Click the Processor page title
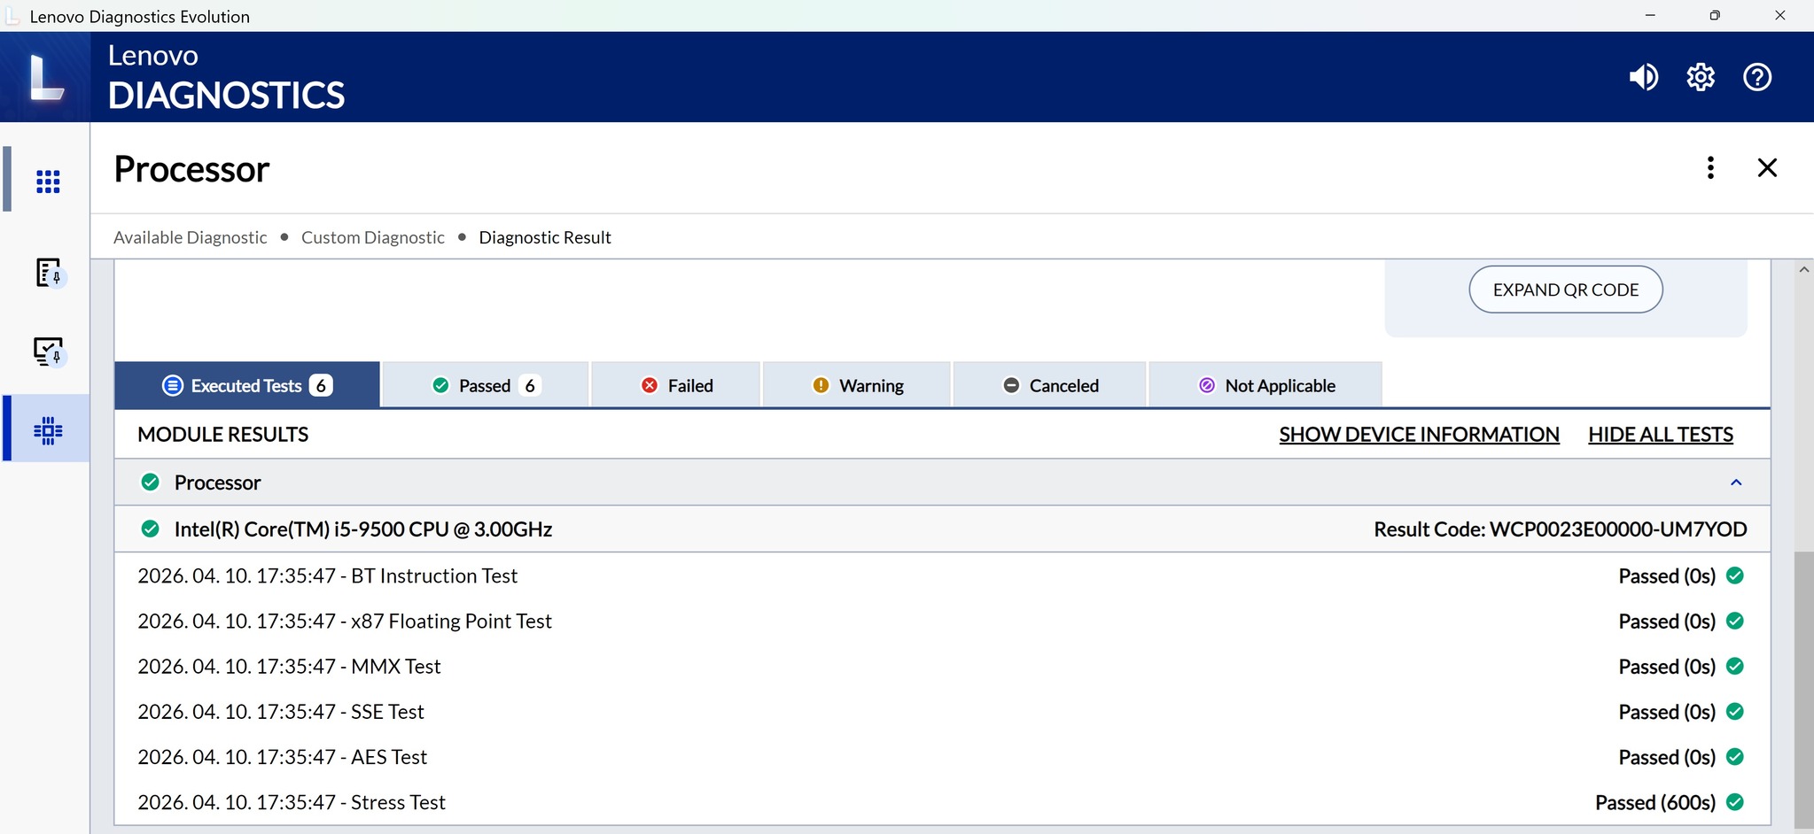 (x=191, y=169)
